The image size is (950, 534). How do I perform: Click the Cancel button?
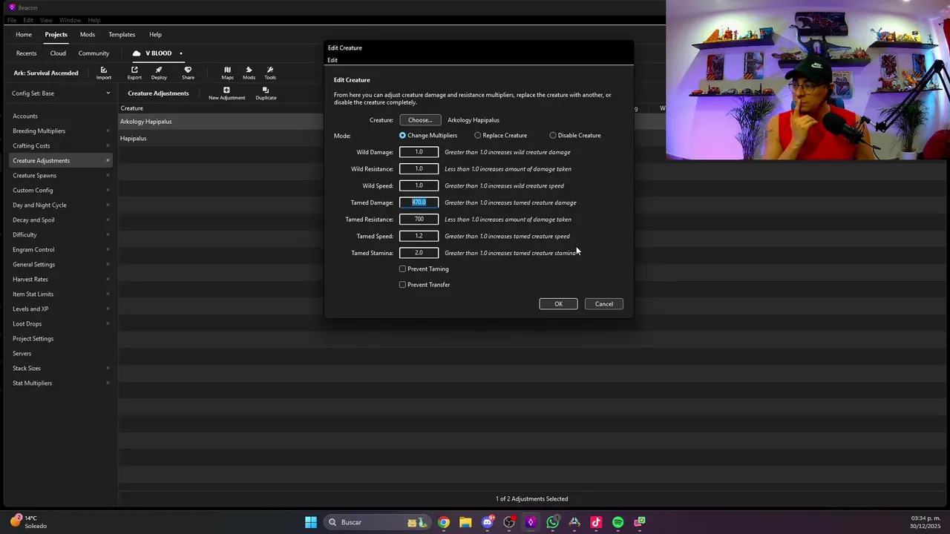click(x=604, y=304)
